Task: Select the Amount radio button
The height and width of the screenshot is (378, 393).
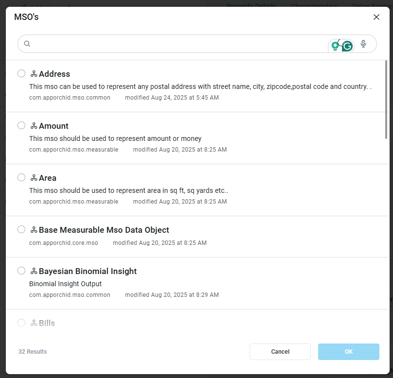Action: pyautogui.click(x=21, y=125)
